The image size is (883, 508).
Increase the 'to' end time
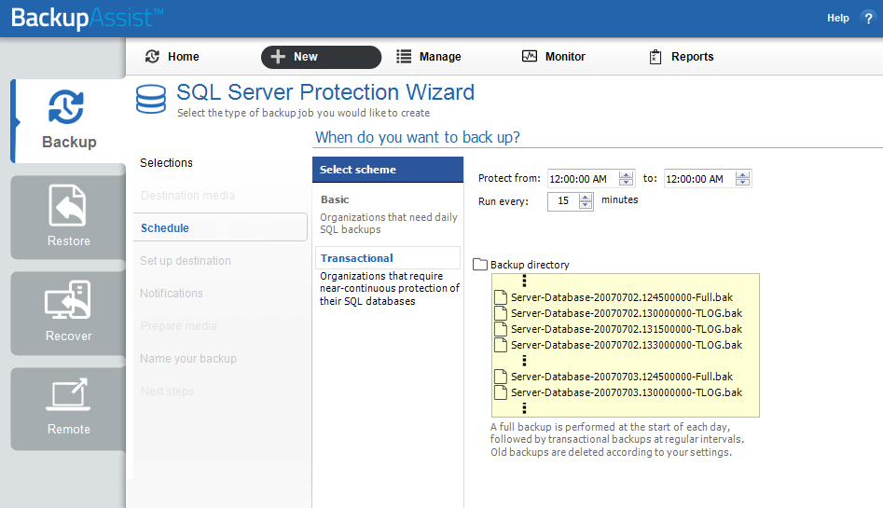coord(742,174)
